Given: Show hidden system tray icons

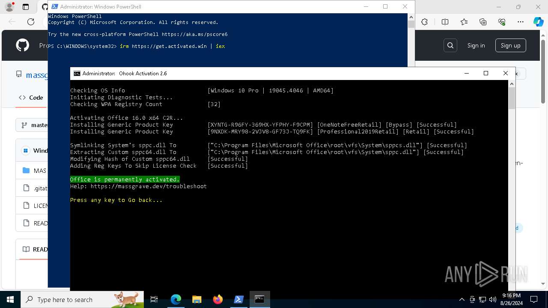Looking at the screenshot, I should (x=462, y=299).
